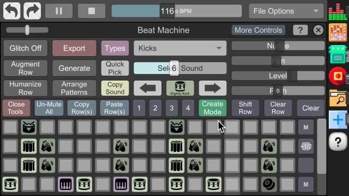Toggle second-row tom drum in step two
Image resolution: width=349 pixels, height=196 pixels.
(x=29, y=146)
